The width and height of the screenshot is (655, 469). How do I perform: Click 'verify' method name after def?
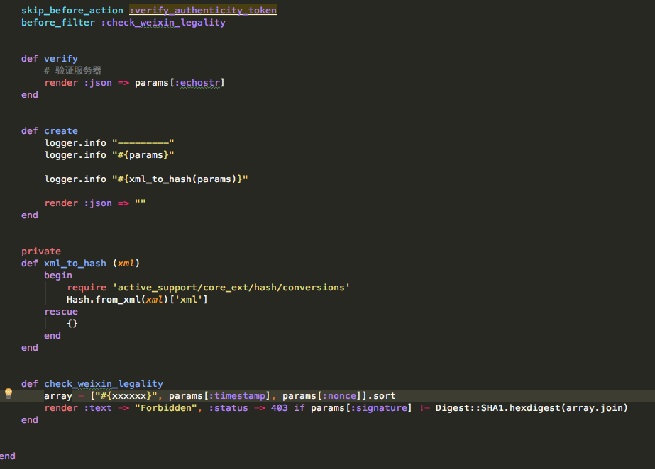tap(61, 59)
